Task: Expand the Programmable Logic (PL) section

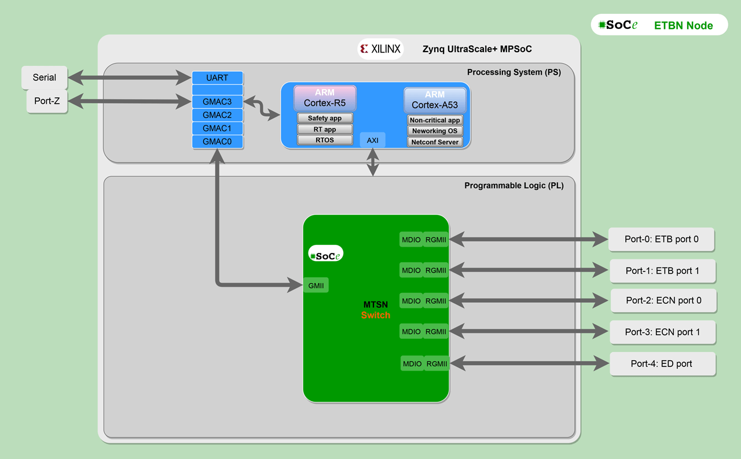Action: tap(514, 185)
